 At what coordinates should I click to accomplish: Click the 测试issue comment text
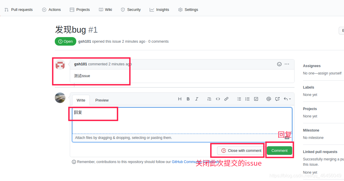click(82, 76)
